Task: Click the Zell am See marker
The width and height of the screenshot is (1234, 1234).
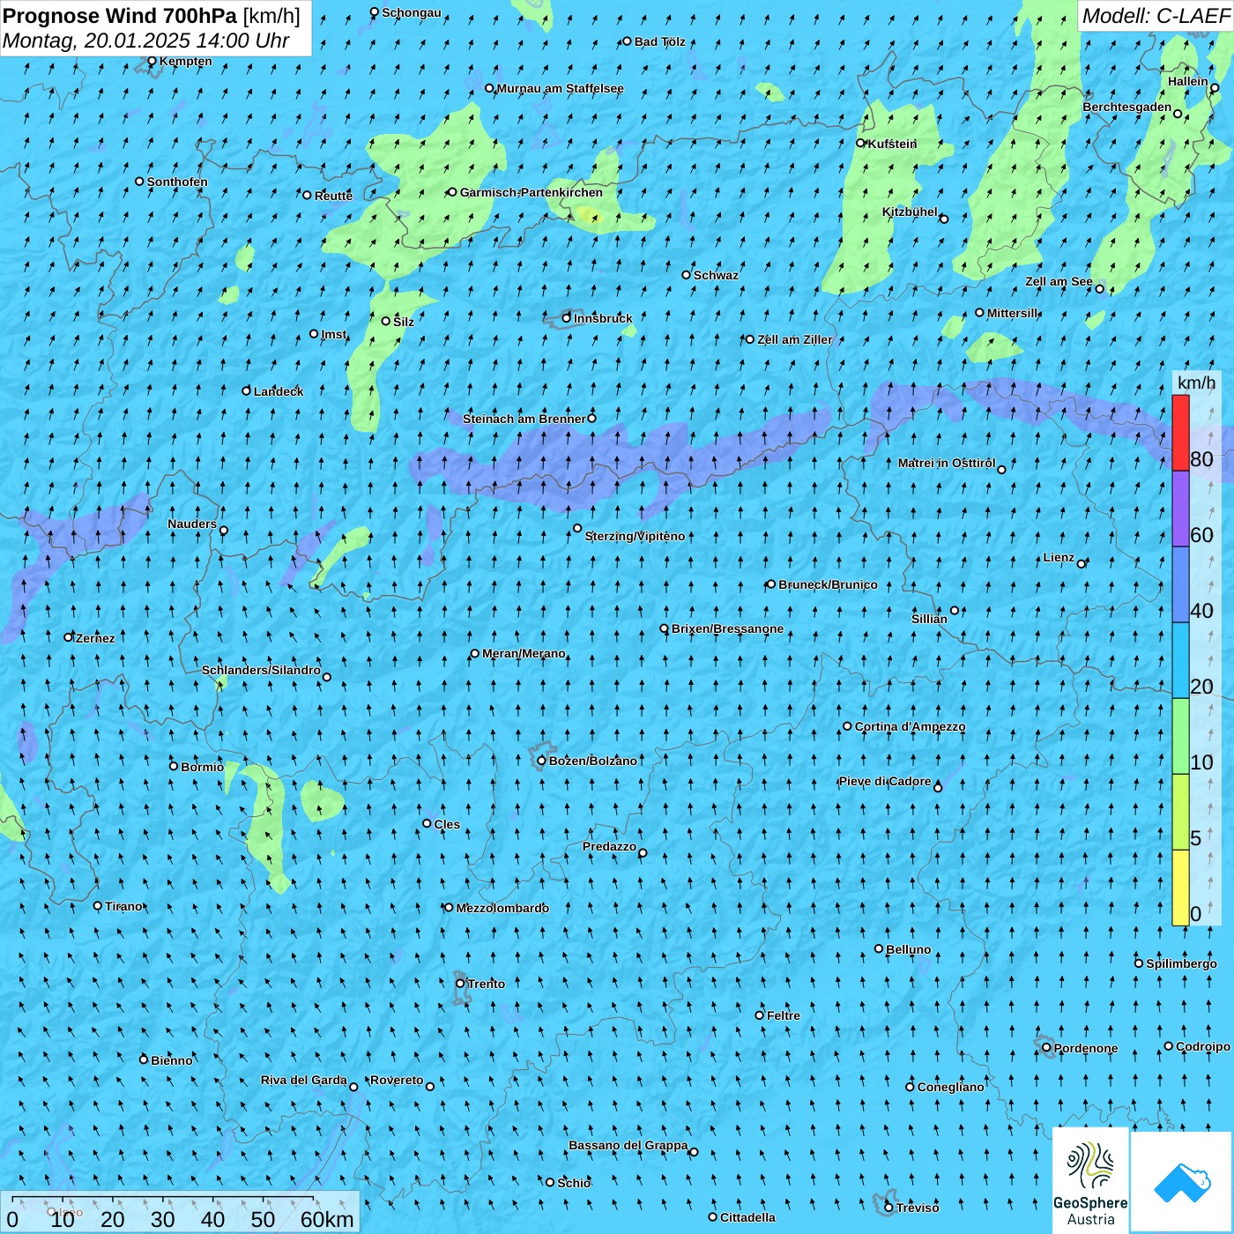Action: click(x=1099, y=288)
